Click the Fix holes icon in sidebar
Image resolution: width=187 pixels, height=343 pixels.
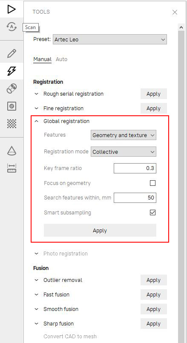click(12, 106)
